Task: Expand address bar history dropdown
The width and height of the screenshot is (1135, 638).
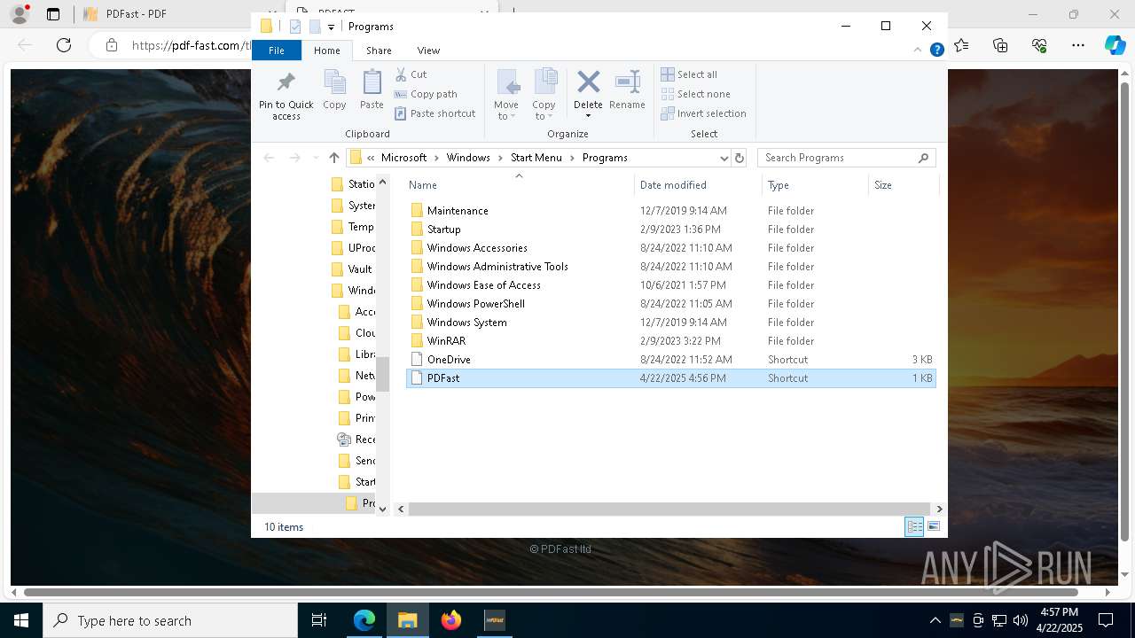Action: click(x=724, y=158)
